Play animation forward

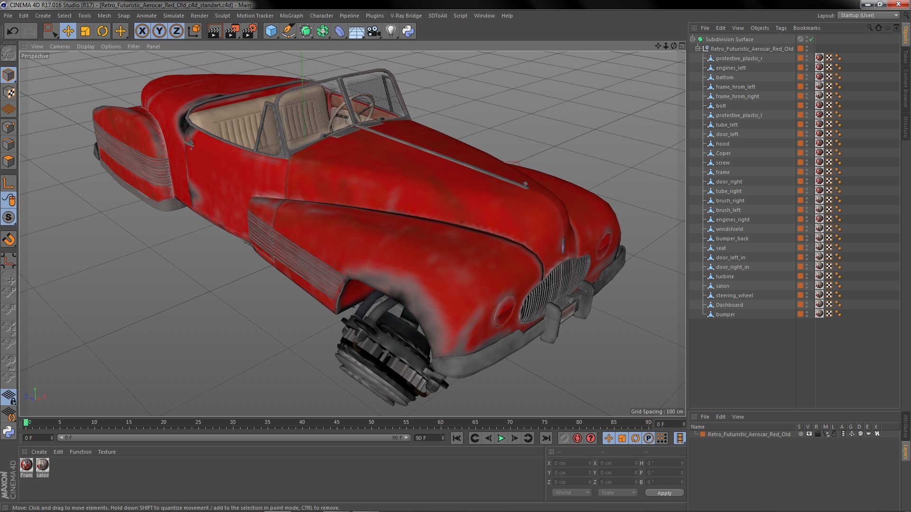tap(501, 439)
